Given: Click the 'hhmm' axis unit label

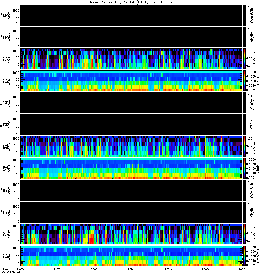Looking at the screenshot, I should (6, 269).
